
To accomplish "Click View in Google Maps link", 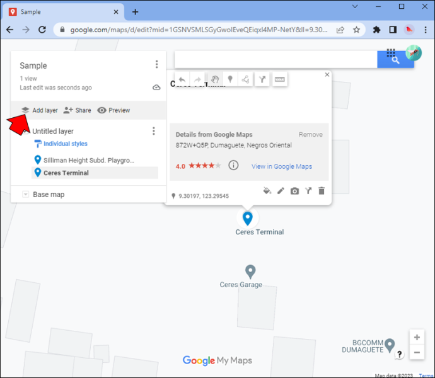I will (282, 166).
